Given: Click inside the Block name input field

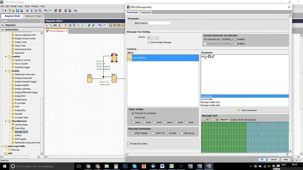Looking at the screenshot, I should [x=160, y=23].
